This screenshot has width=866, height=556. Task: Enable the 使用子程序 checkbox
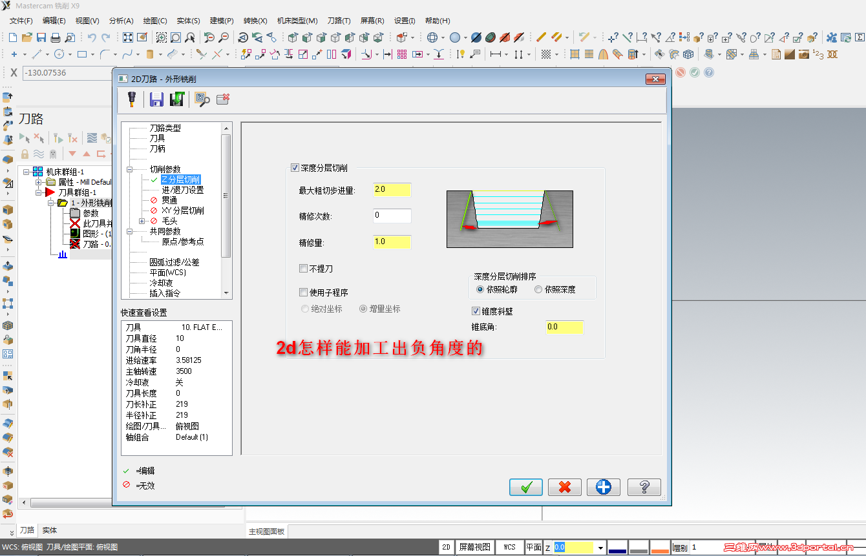click(x=303, y=293)
